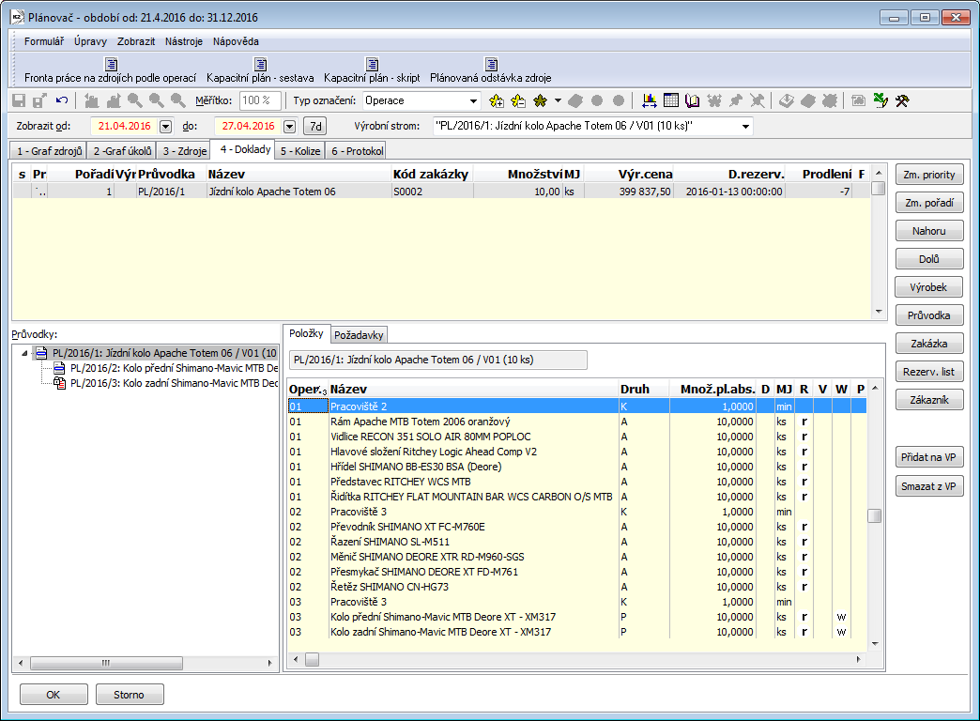
Task: Click the Zm. priority button
Action: (x=928, y=175)
